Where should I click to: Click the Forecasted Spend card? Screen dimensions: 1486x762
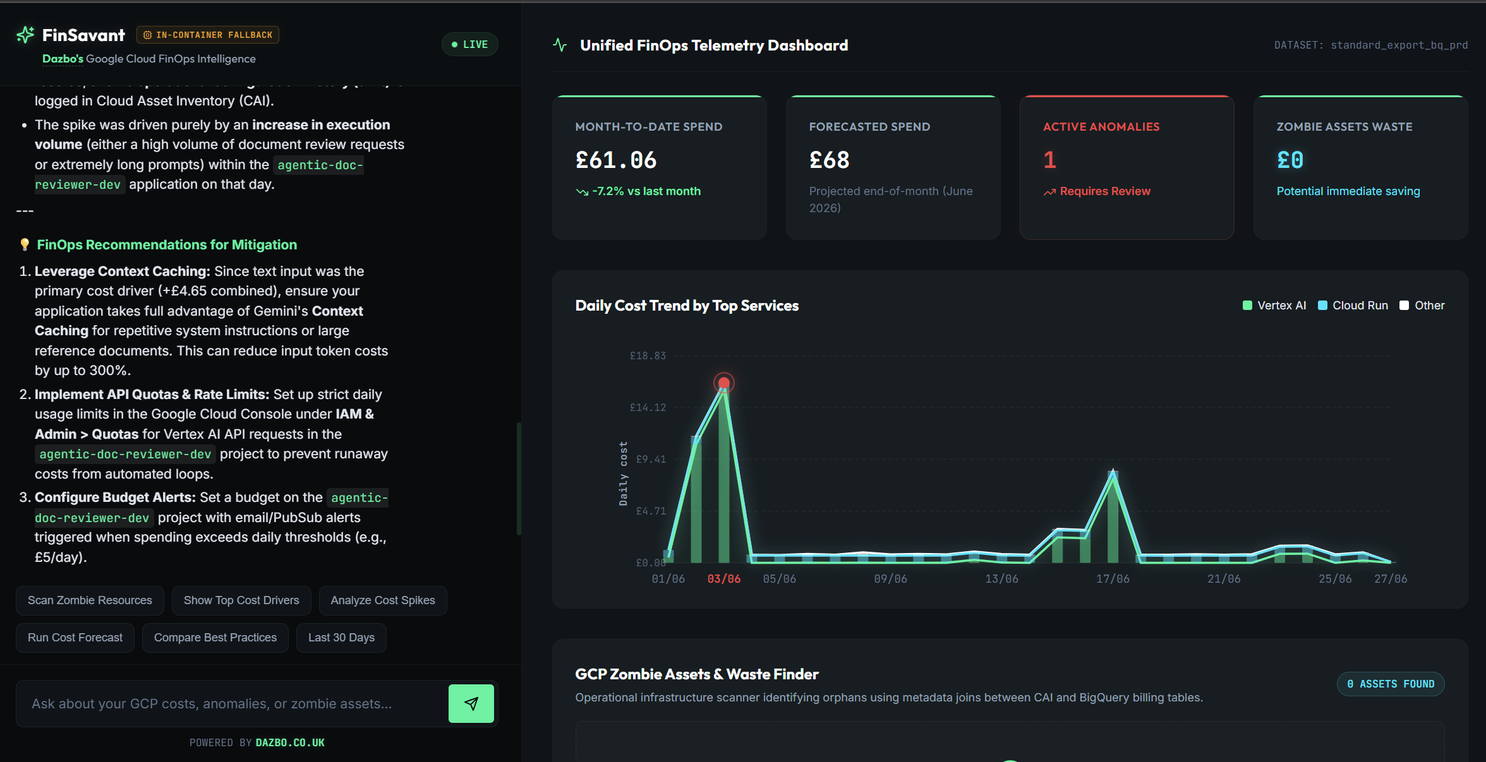893,167
